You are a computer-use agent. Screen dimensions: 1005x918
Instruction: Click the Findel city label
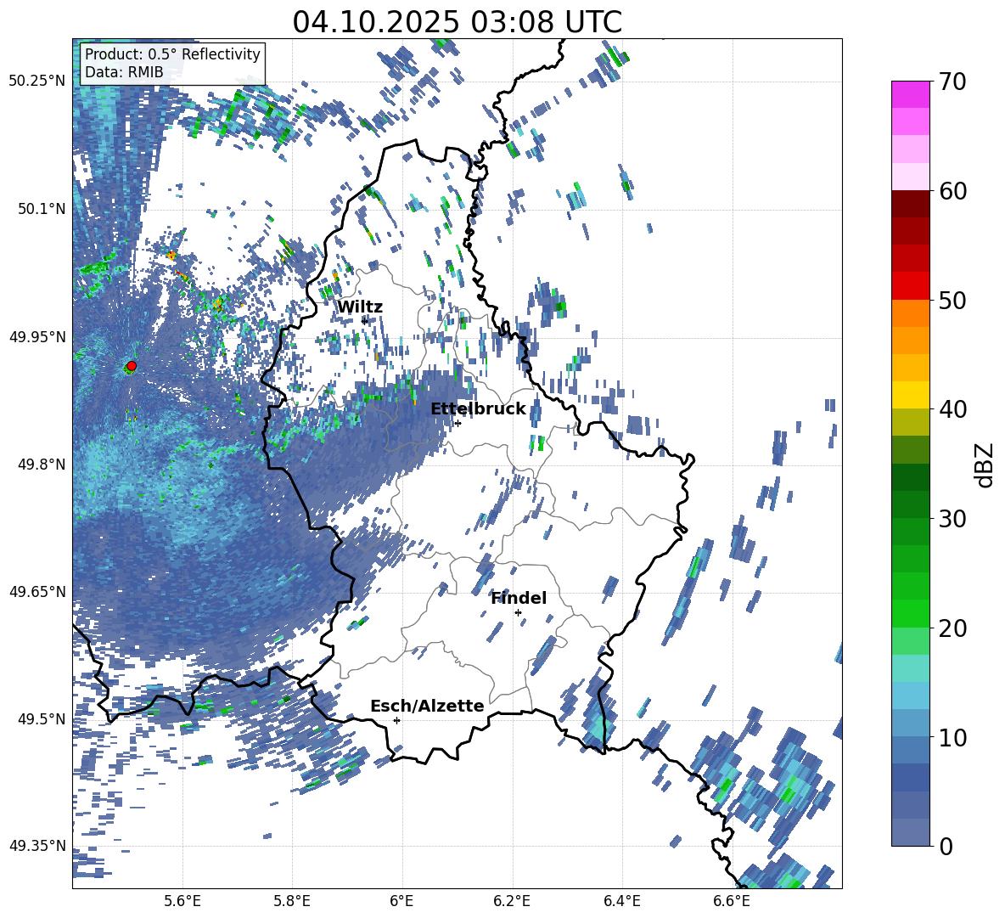519,598
